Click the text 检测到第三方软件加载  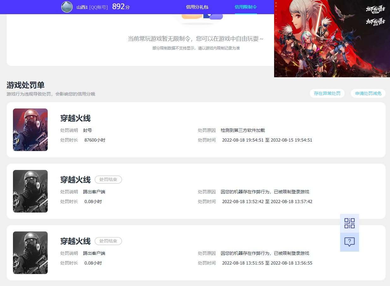[243, 130]
